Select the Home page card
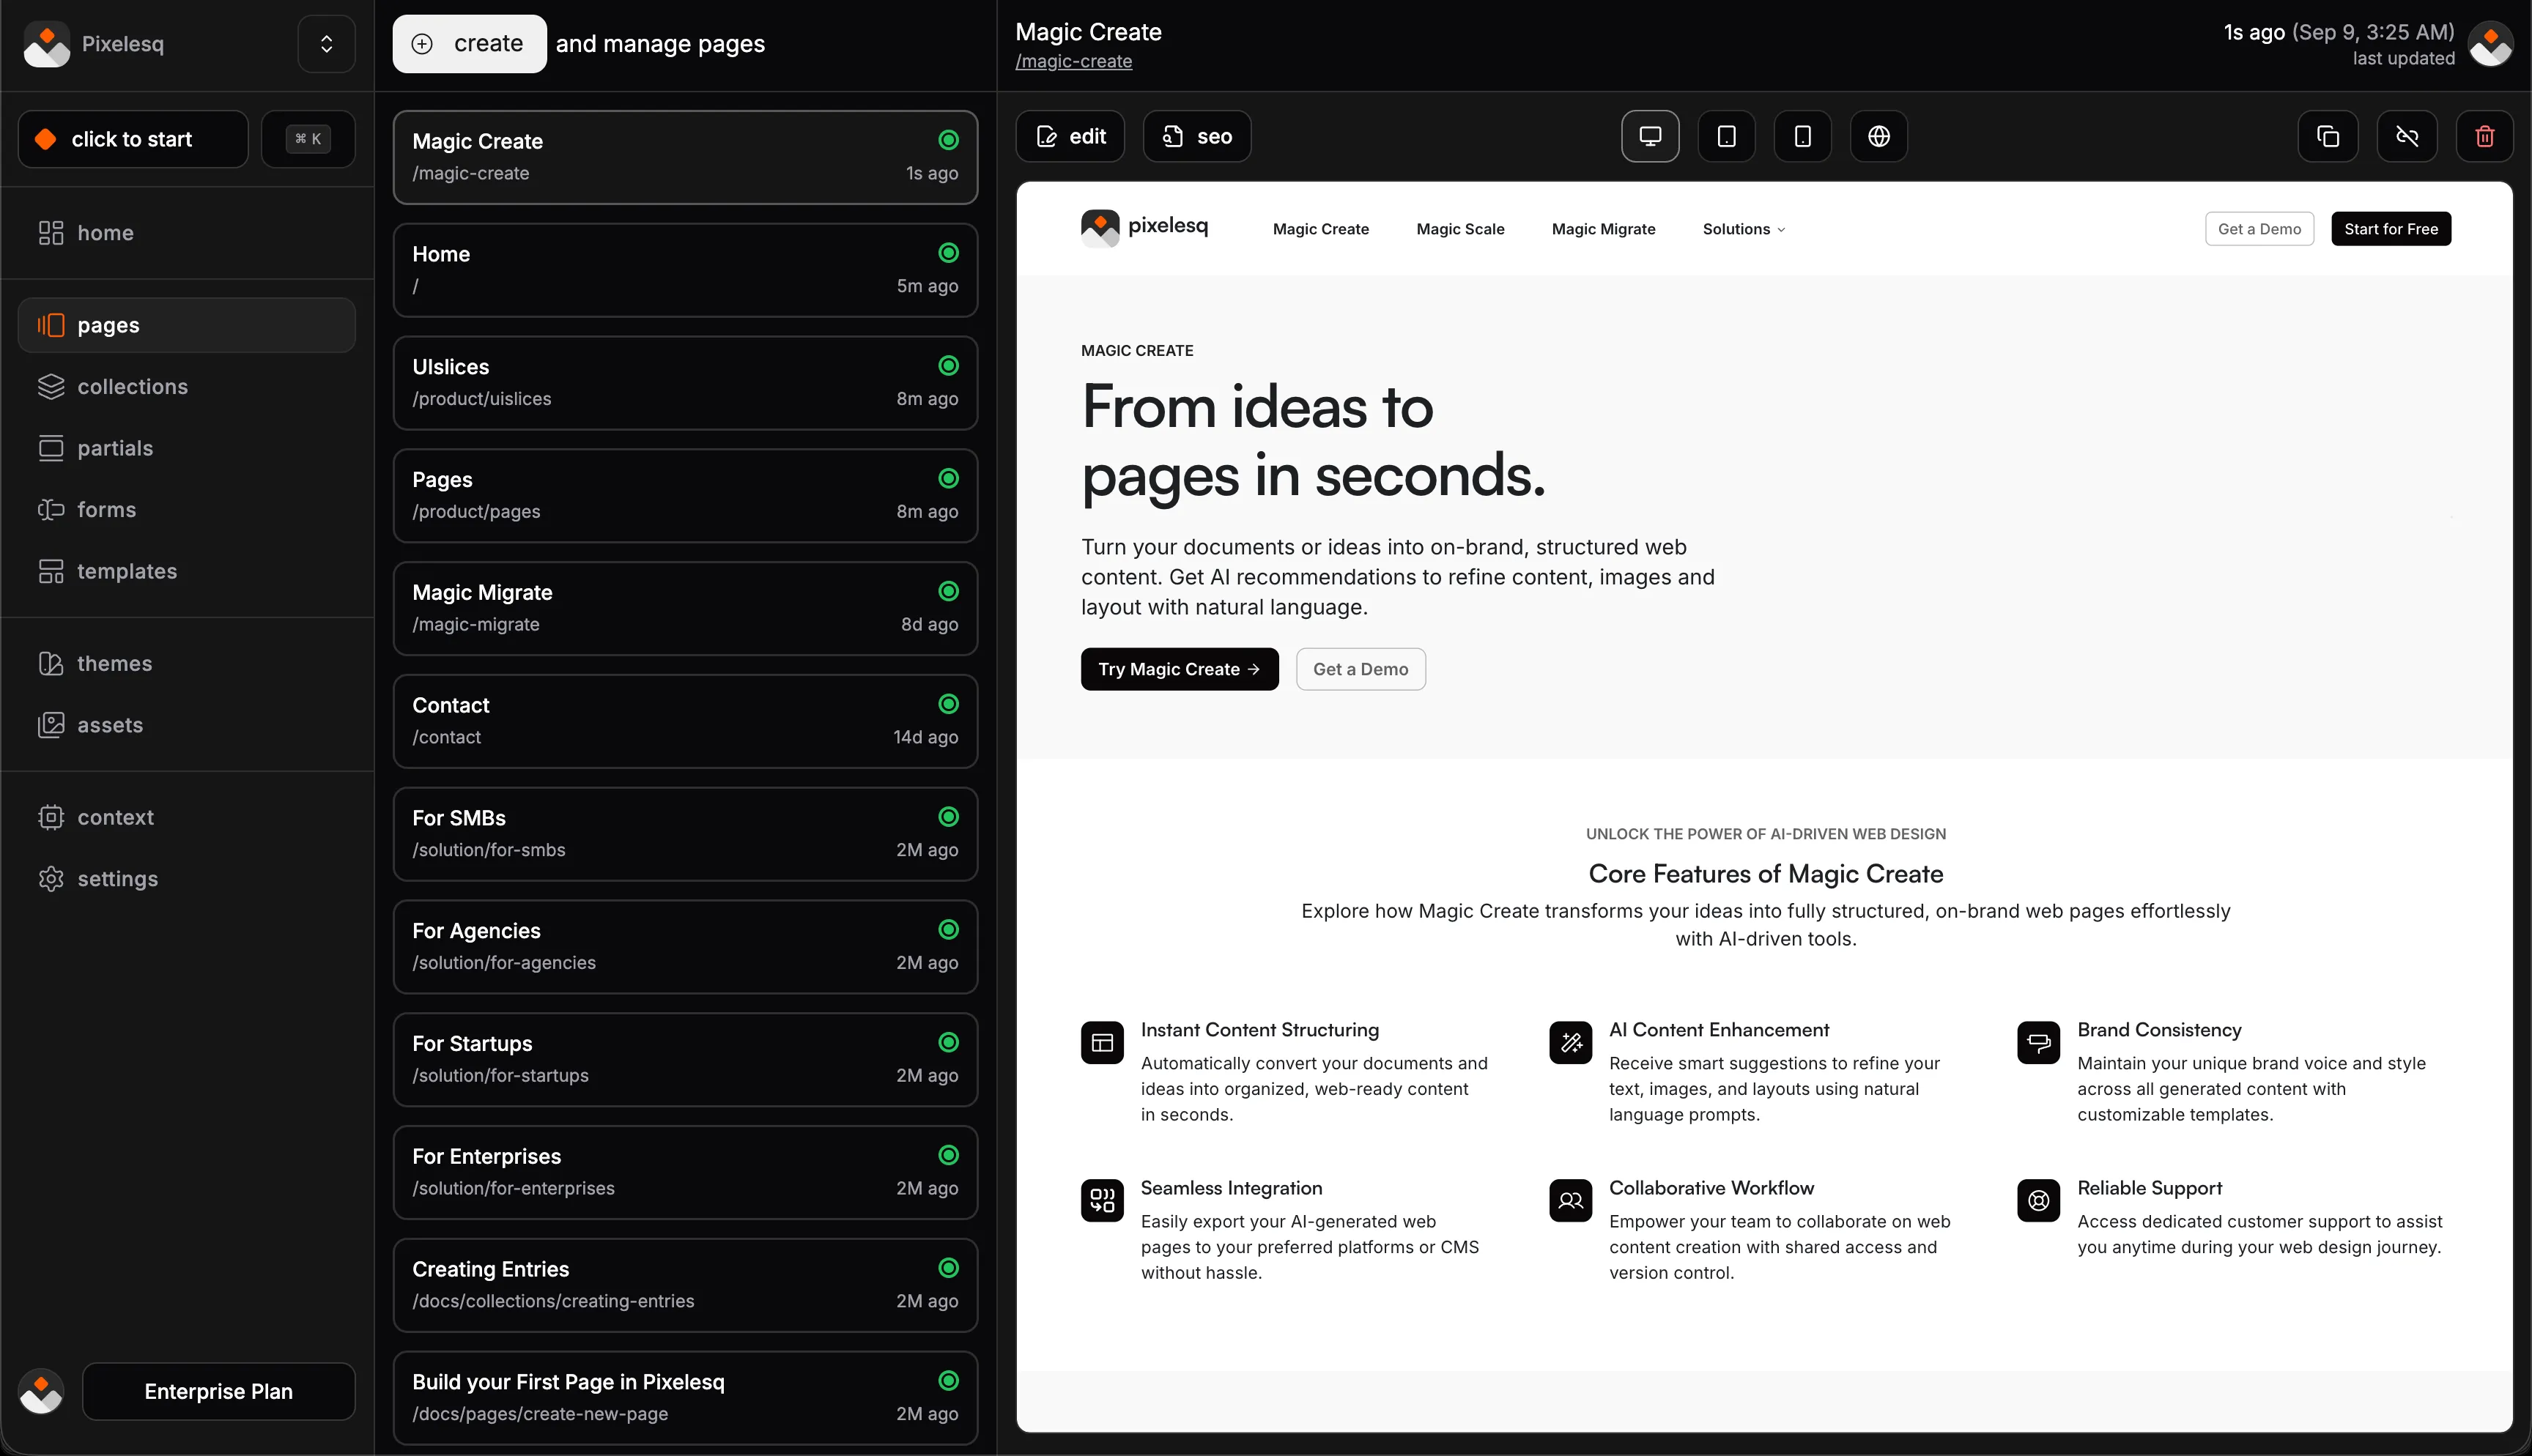The width and height of the screenshot is (2532, 1456). 685,270
